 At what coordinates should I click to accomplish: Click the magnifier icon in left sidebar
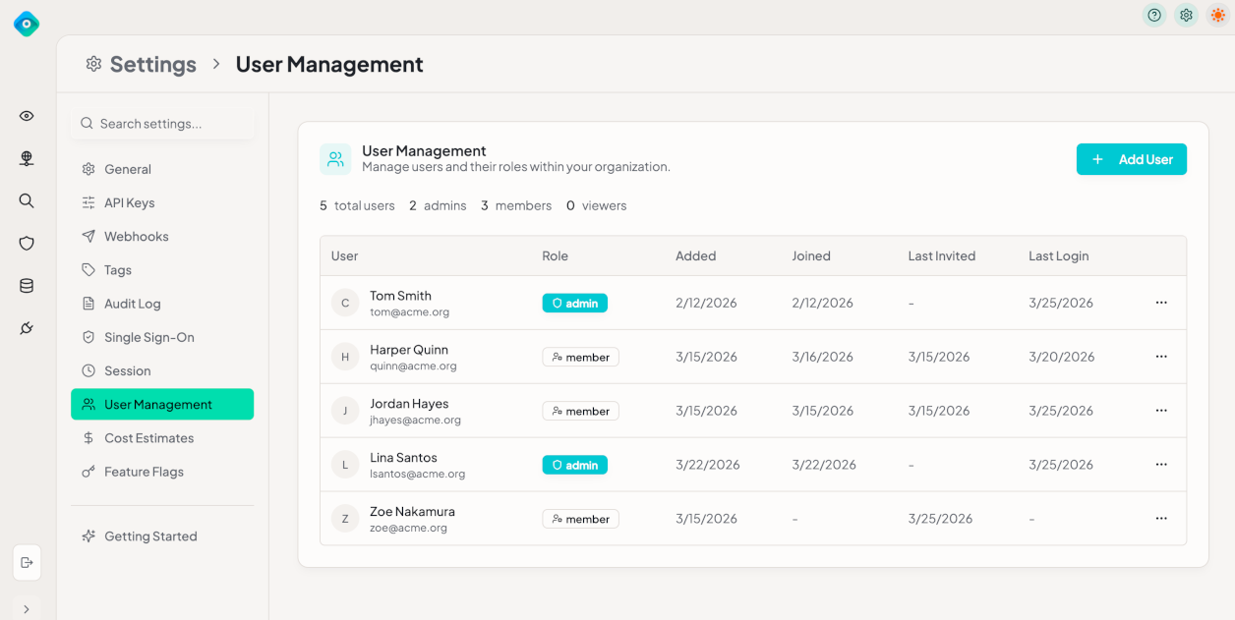pyautogui.click(x=27, y=200)
